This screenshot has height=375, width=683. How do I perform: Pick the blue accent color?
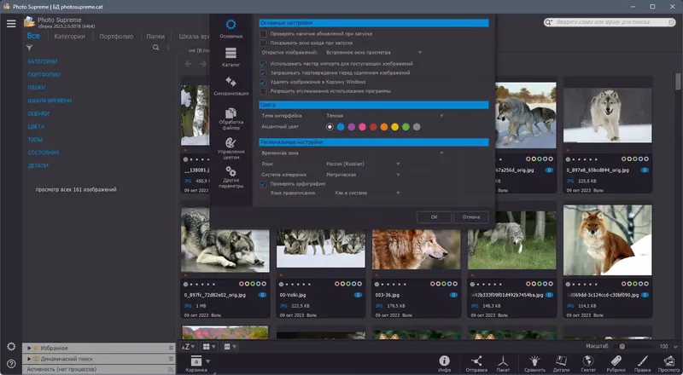click(x=341, y=127)
